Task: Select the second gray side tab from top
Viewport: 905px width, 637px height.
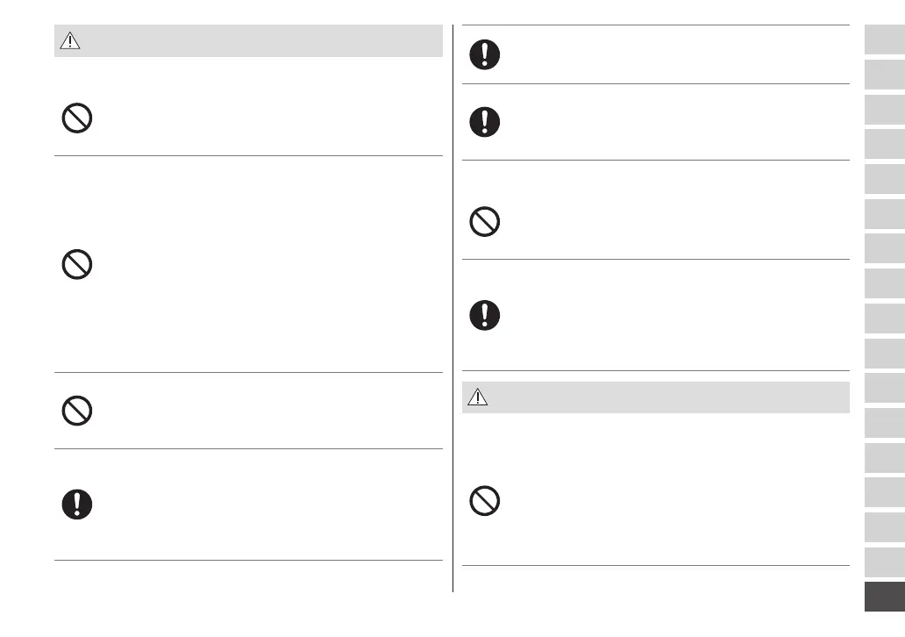Action: pyautogui.click(x=884, y=74)
